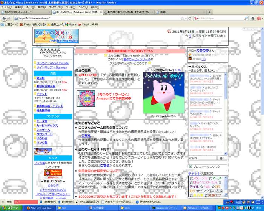Image resolution: width=264 pixels, height=211 pixels.
Task: Click the red extension icon beside home
Action: tap(259, 18)
